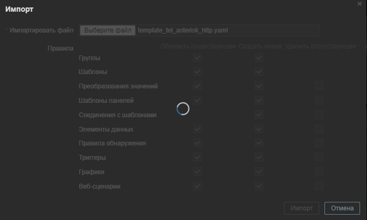Toggle Обновить существующее for Шаблоны

[x=197, y=71]
